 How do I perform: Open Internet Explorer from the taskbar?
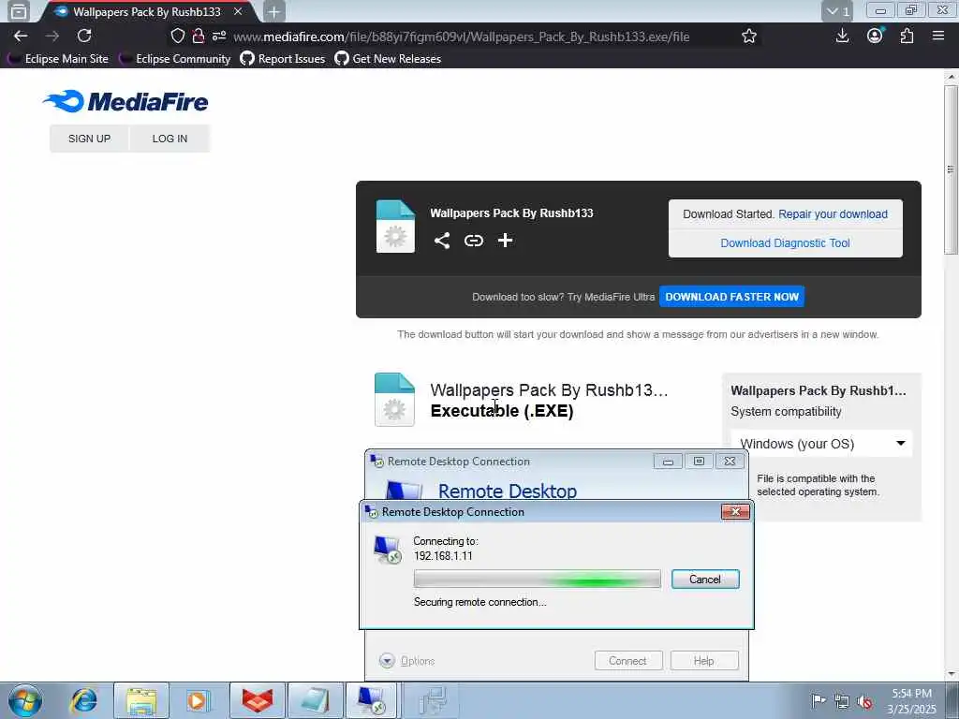(x=84, y=700)
